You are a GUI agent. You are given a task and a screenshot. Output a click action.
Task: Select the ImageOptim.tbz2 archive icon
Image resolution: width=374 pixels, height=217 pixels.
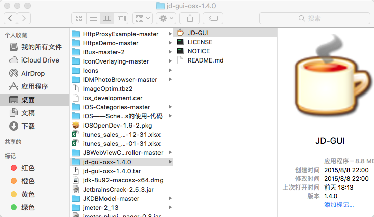pyautogui.click(x=76, y=88)
